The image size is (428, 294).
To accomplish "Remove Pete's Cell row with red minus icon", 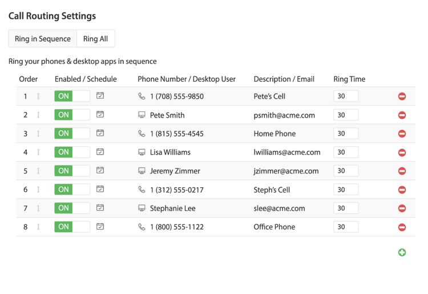I will pos(402,96).
